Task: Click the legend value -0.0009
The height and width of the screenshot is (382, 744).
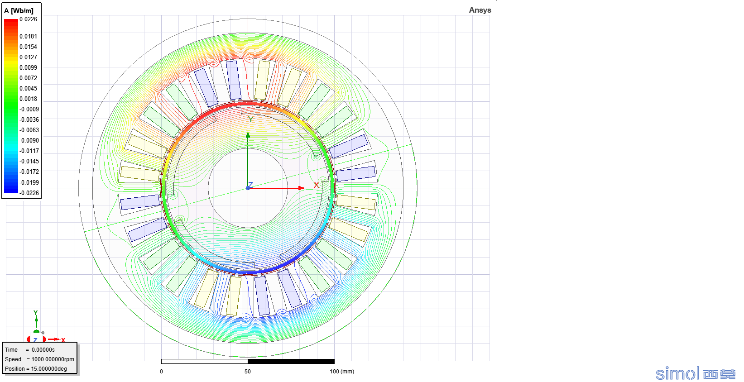Action: point(29,109)
